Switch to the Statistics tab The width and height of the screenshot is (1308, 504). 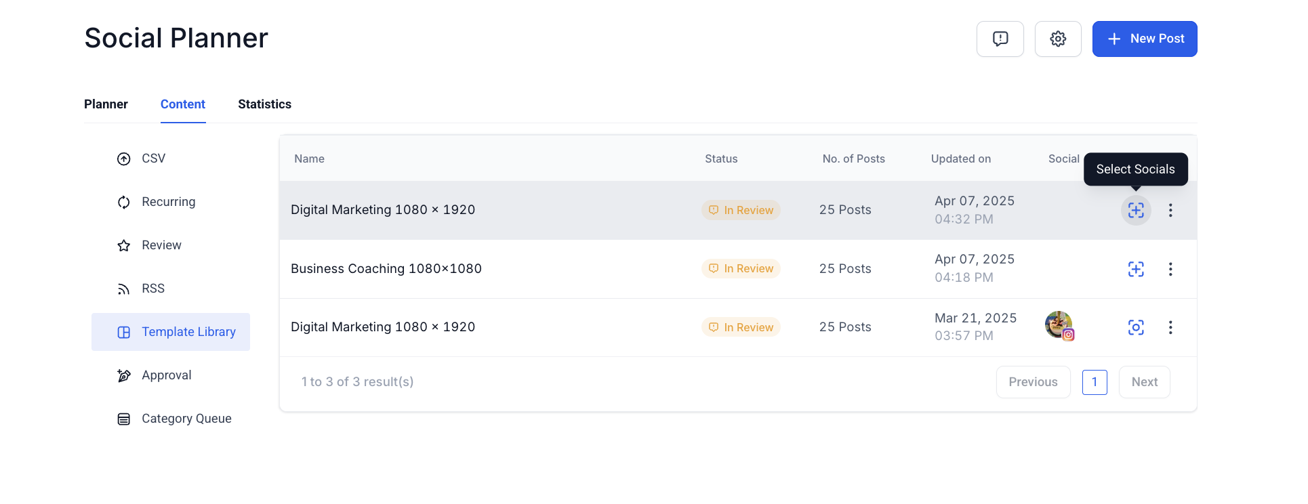(264, 104)
